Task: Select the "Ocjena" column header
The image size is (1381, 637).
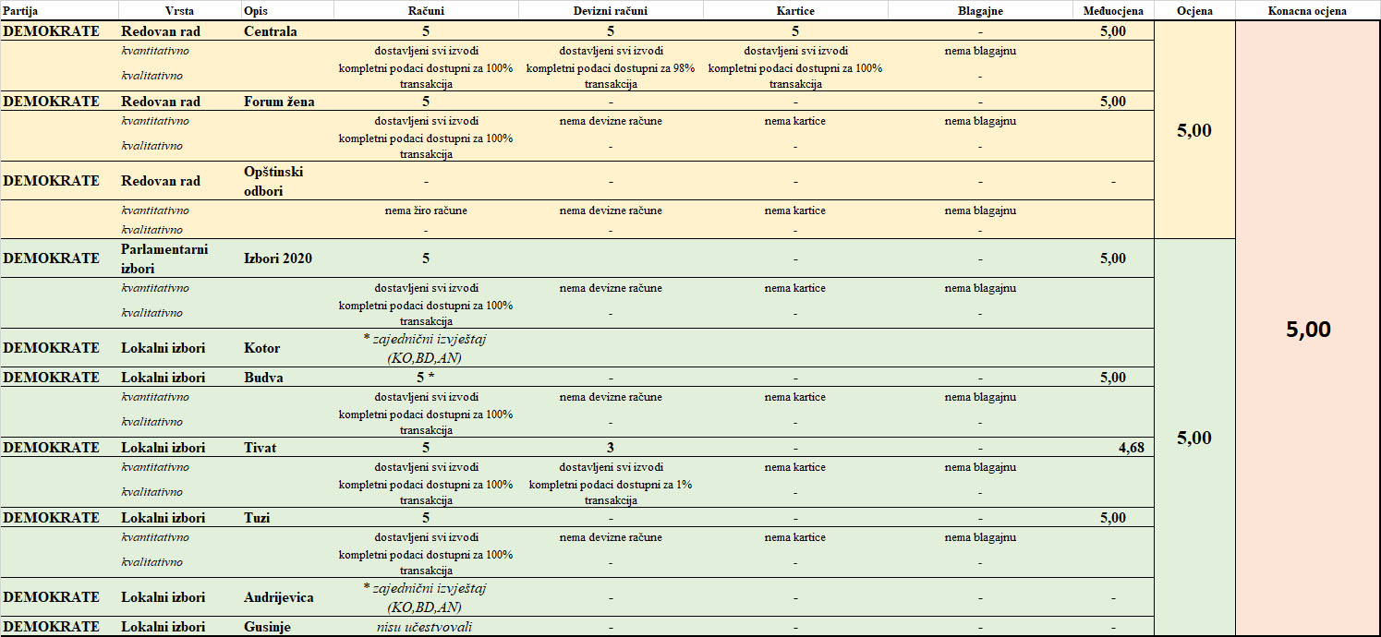Action: tap(1195, 11)
